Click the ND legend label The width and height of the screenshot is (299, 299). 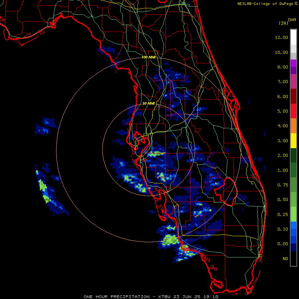[285, 259]
